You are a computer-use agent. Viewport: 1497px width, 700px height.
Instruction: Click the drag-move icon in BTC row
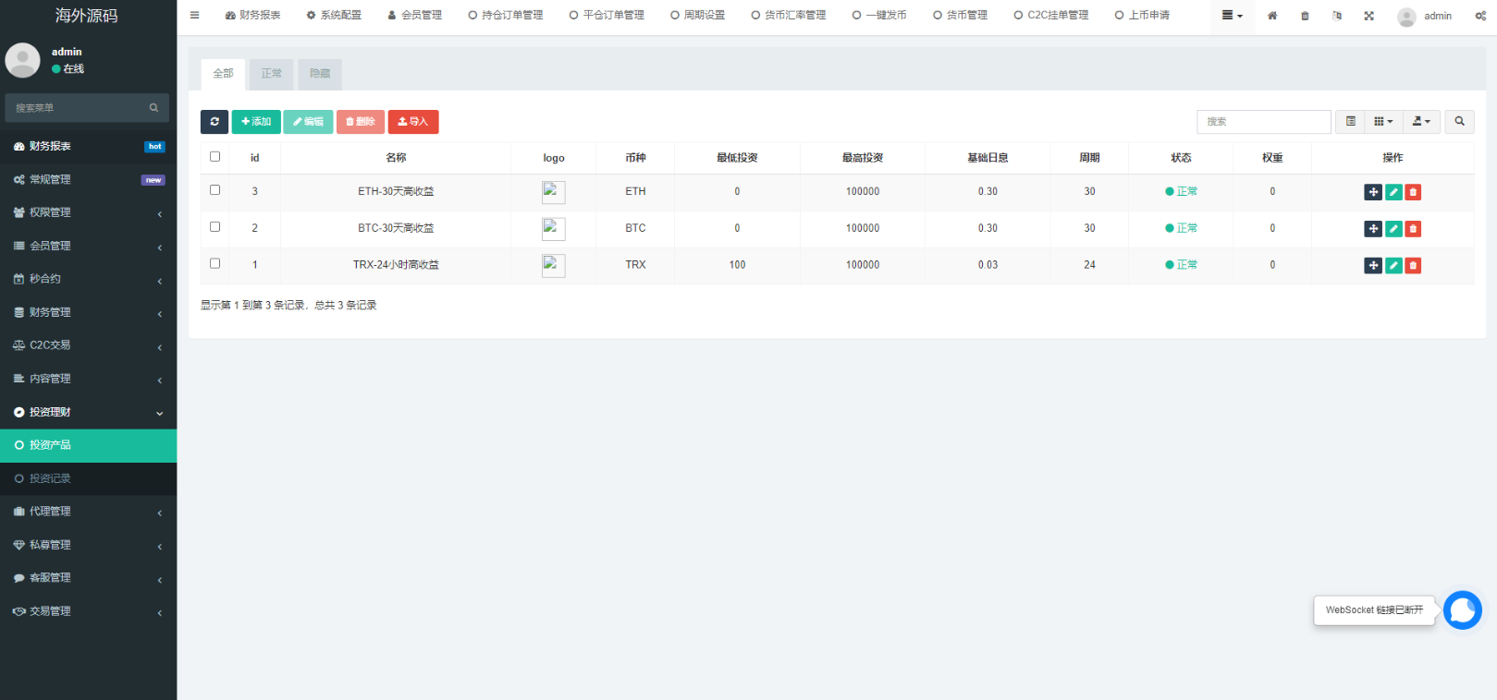(1373, 229)
